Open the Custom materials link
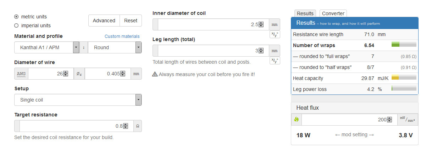The image size is (426, 161). [122, 36]
